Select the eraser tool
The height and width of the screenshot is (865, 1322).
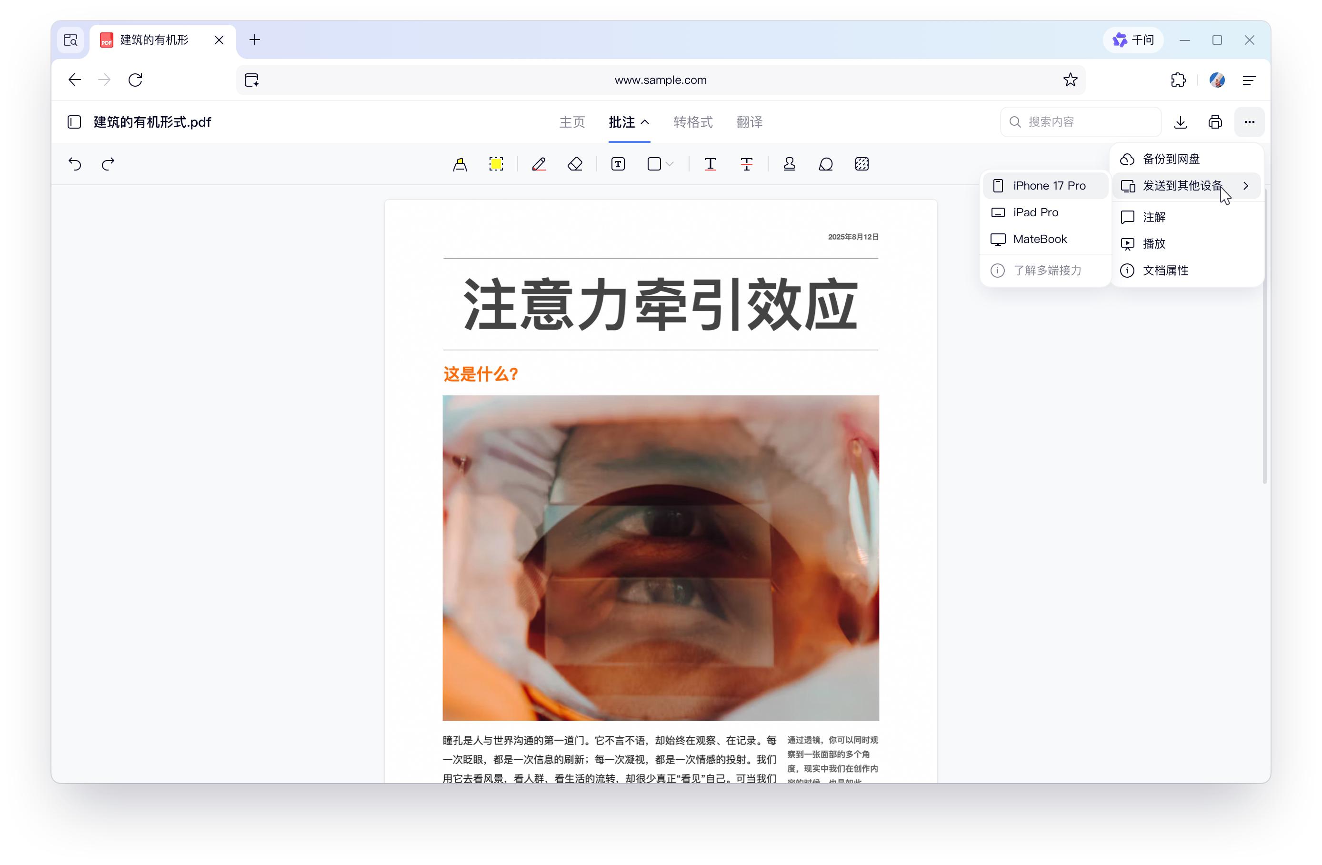tap(575, 164)
